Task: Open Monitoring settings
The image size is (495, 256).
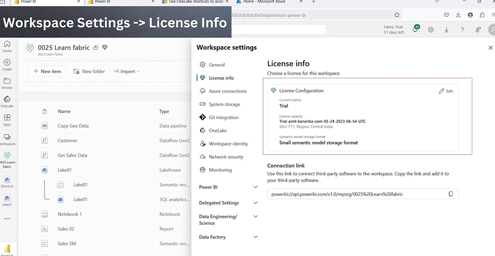Action: pyautogui.click(x=216, y=170)
